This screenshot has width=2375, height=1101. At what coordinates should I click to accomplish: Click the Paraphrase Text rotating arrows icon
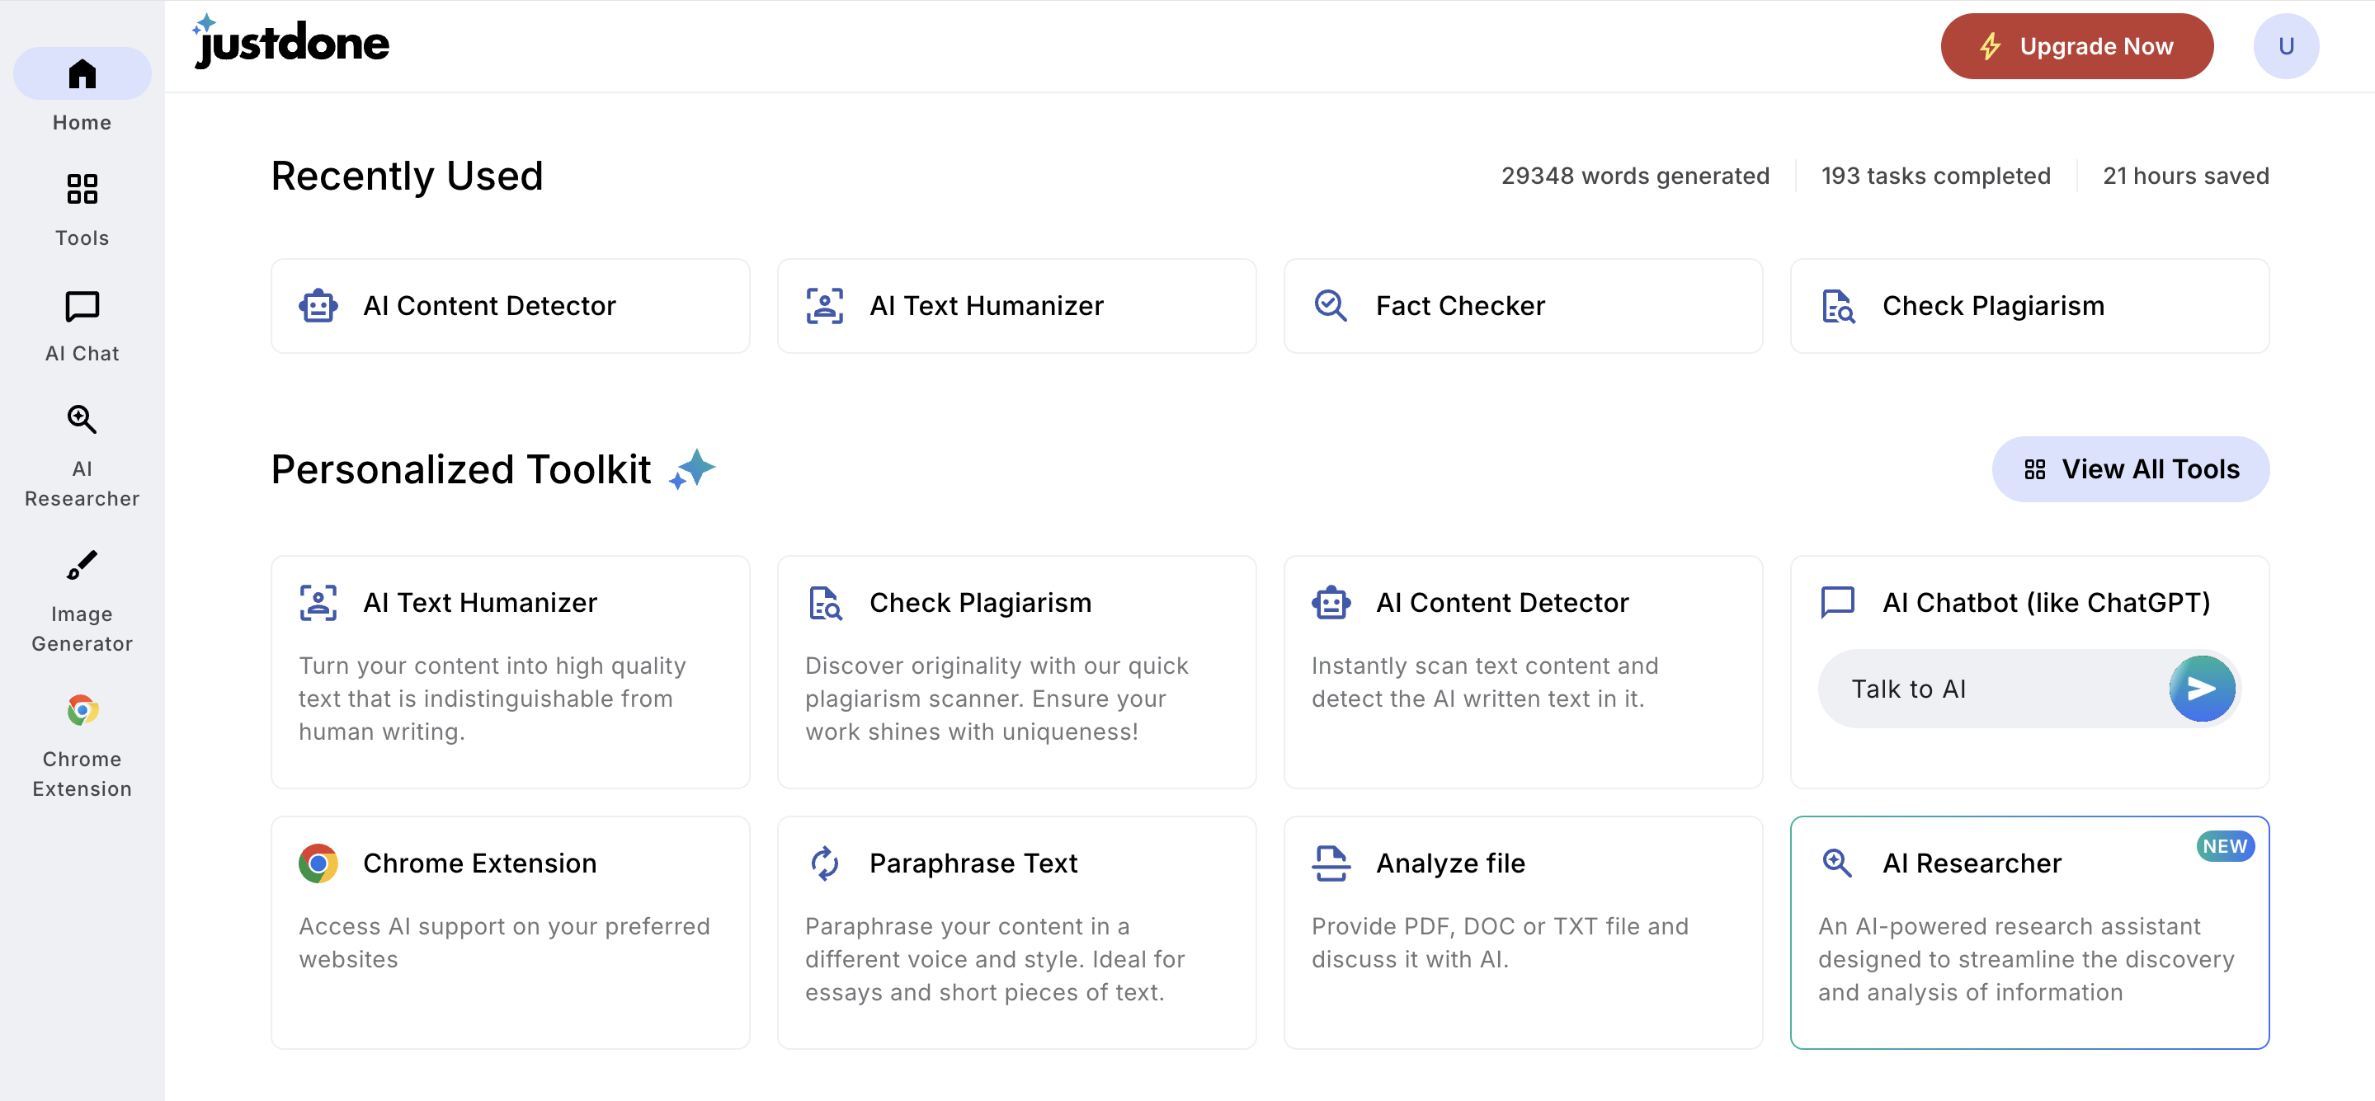pyautogui.click(x=824, y=863)
